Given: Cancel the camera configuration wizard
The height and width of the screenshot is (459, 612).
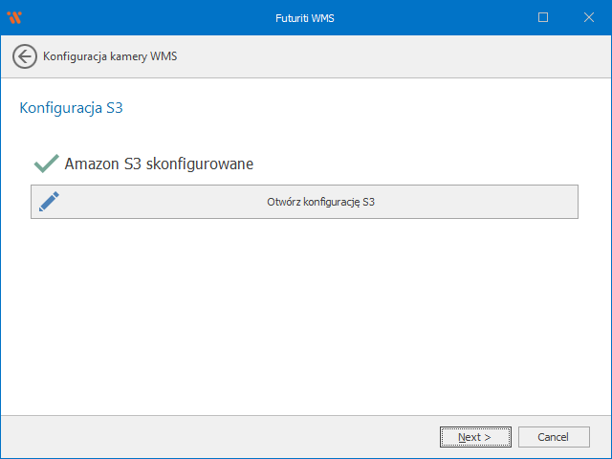Looking at the screenshot, I should pyautogui.click(x=554, y=437).
